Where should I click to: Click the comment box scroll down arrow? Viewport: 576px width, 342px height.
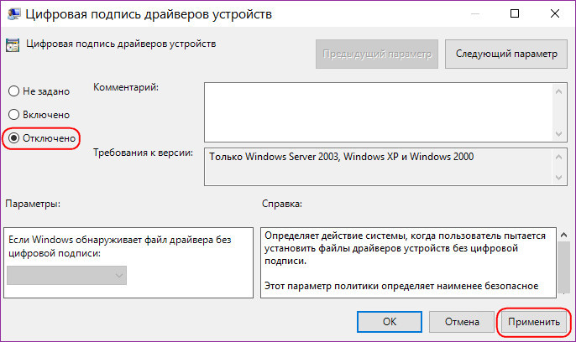pos(558,134)
